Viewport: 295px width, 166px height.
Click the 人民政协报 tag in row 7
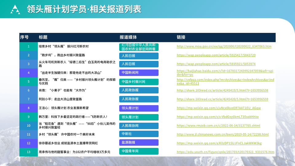139,99
